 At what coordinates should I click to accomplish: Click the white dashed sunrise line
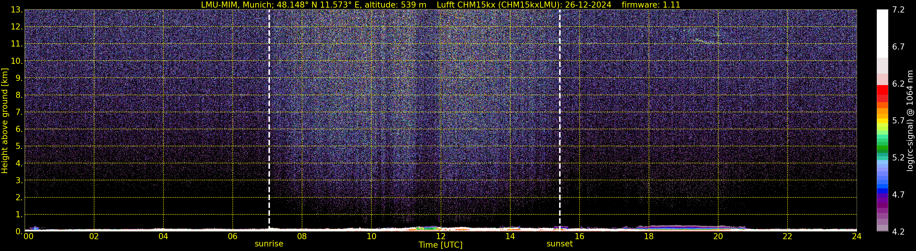(269, 117)
